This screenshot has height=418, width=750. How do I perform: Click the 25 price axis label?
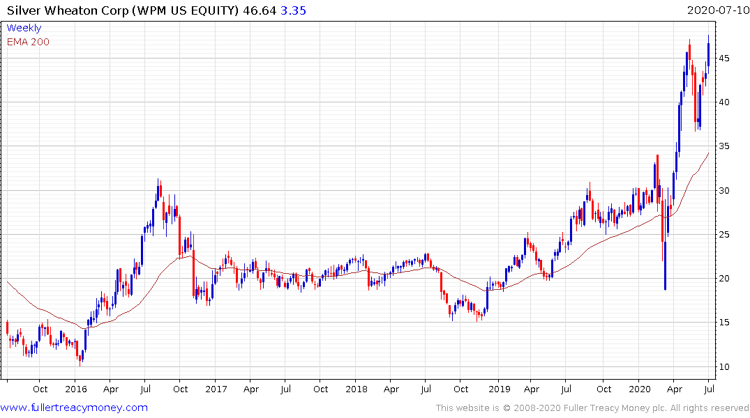(x=723, y=235)
